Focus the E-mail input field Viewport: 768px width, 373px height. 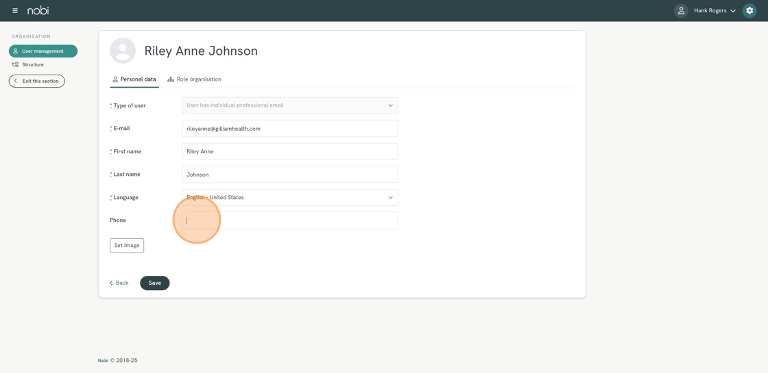tap(289, 129)
